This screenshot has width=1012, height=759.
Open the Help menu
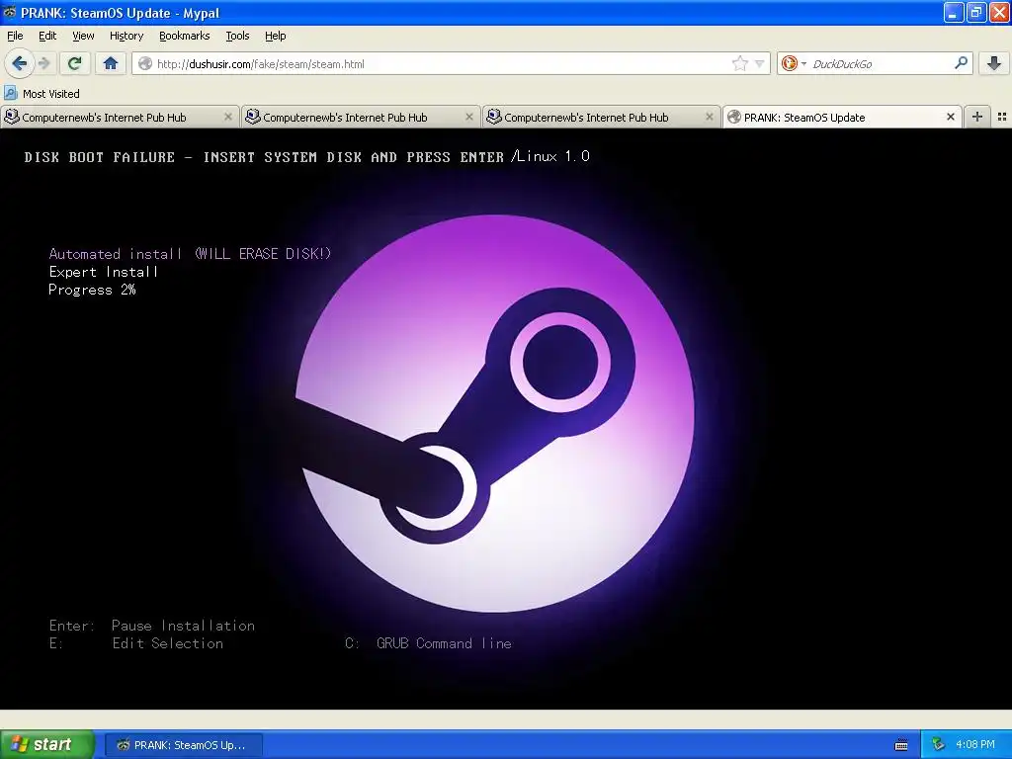275,36
